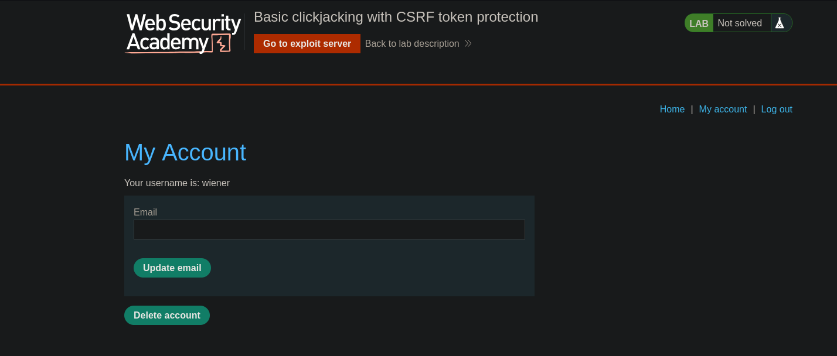Click the Email field label
This screenshot has height=356, width=837.
[x=145, y=213]
